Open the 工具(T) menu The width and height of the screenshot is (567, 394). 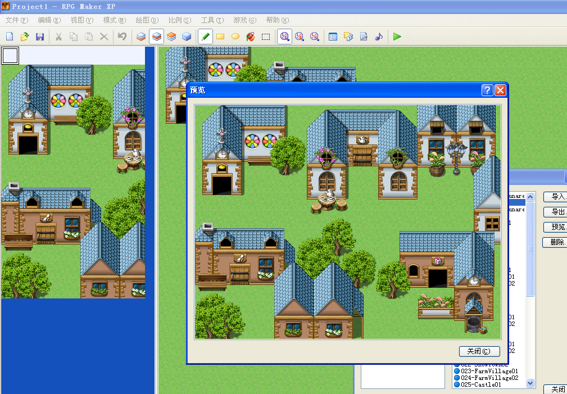212,20
